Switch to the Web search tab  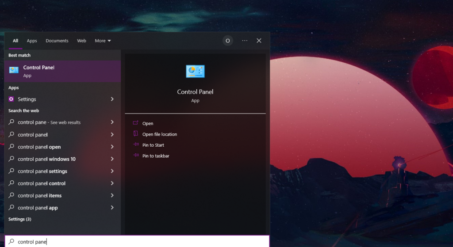coord(81,41)
